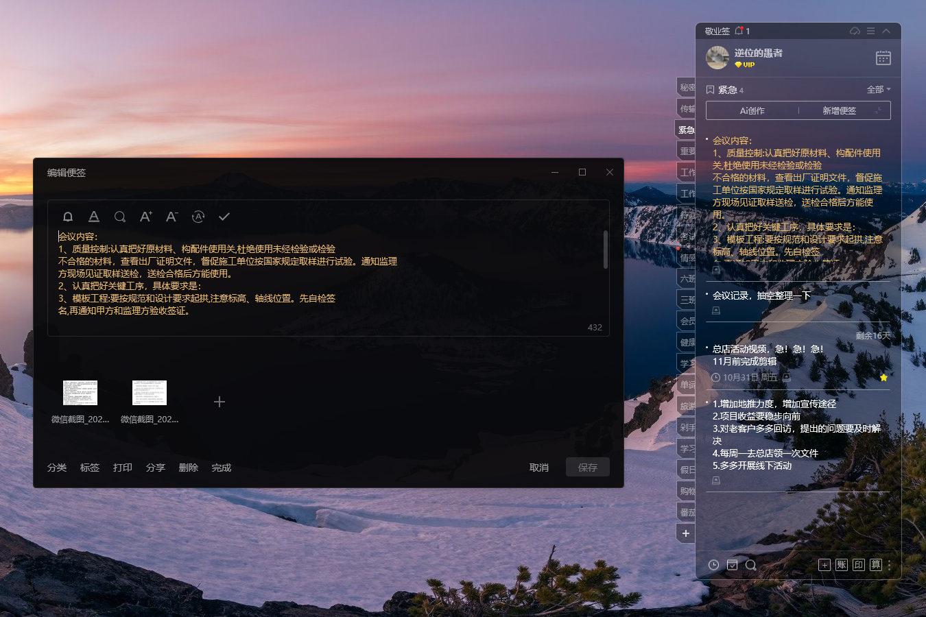Set a reminder with the bell icon
Screen dimensions: 926x617
tap(68, 217)
